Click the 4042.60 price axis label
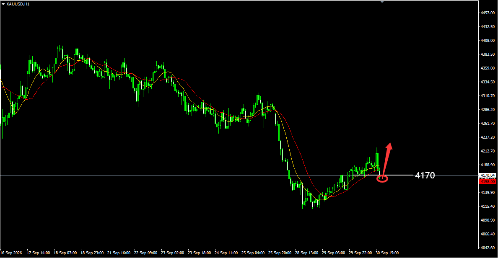The width and height of the screenshot is (498, 258). tap(488, 248)
